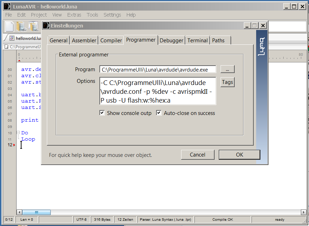Screen dimensions: 309x226
Task: Click Cancel in Einstellungen dialog
Action: 198,155
